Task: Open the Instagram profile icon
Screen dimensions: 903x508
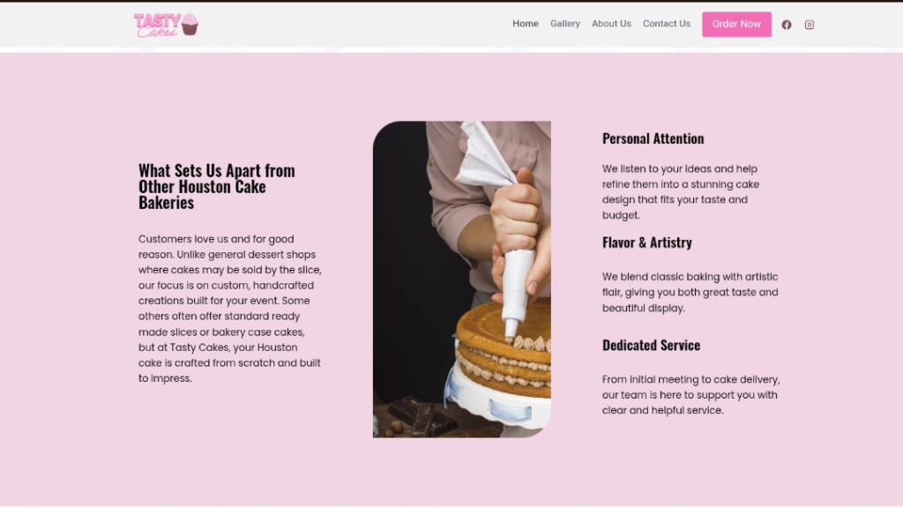Action: (810, 24)
